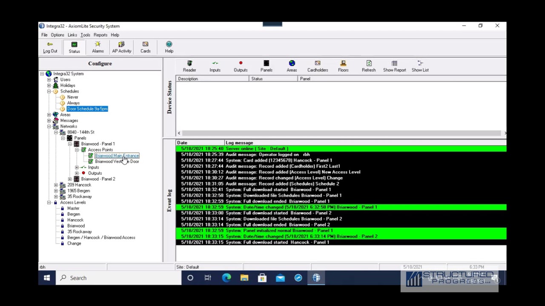
Task: Select Briarwood Main Entrance access point
Action: point(117,156)
